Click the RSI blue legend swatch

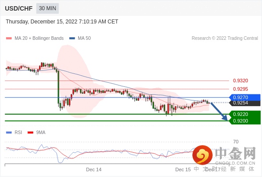click(9, 133)
